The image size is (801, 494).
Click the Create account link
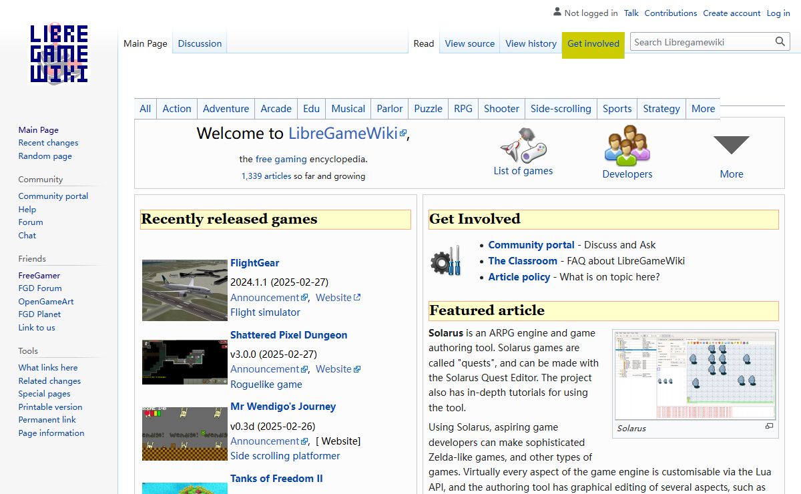click(732, 13)
